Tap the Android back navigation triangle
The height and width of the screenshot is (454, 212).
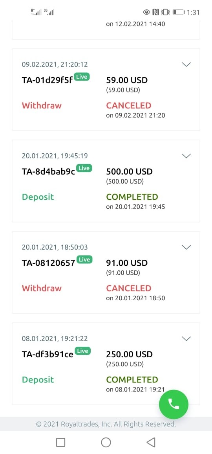tap(151, 442)
